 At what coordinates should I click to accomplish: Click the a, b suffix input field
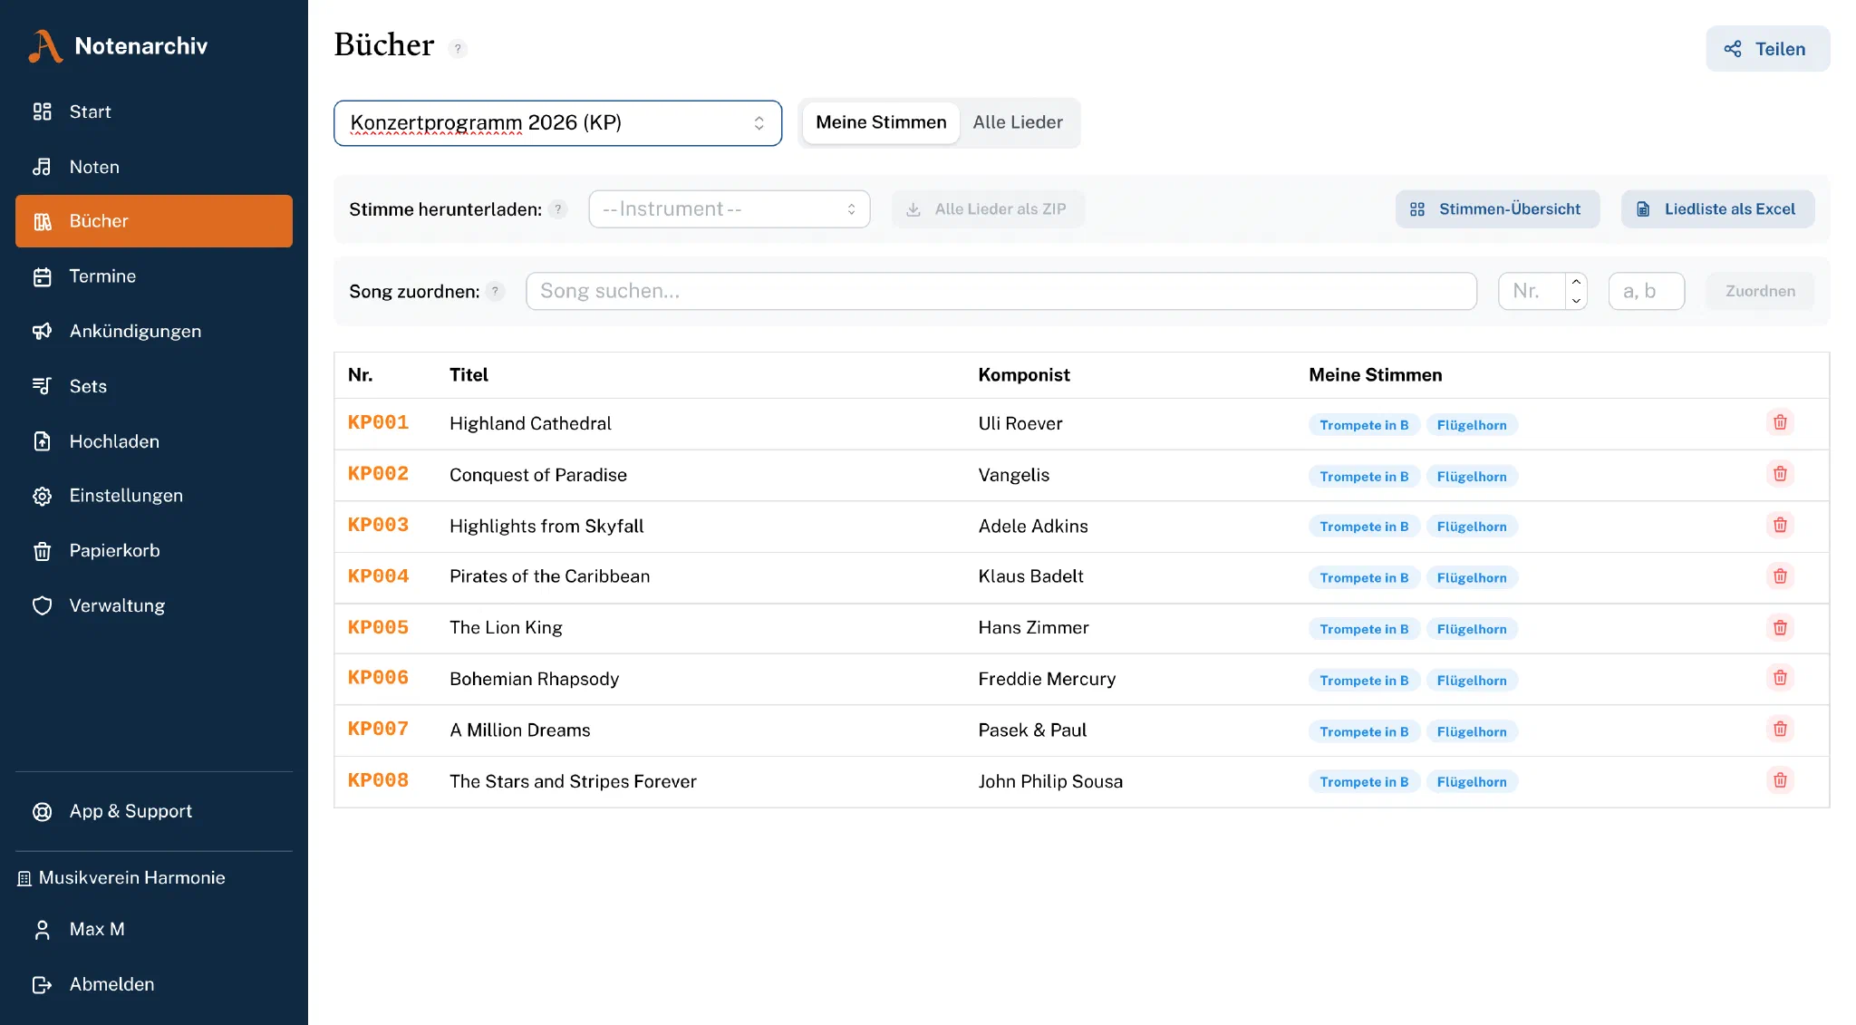click(x=1646, y=291)
